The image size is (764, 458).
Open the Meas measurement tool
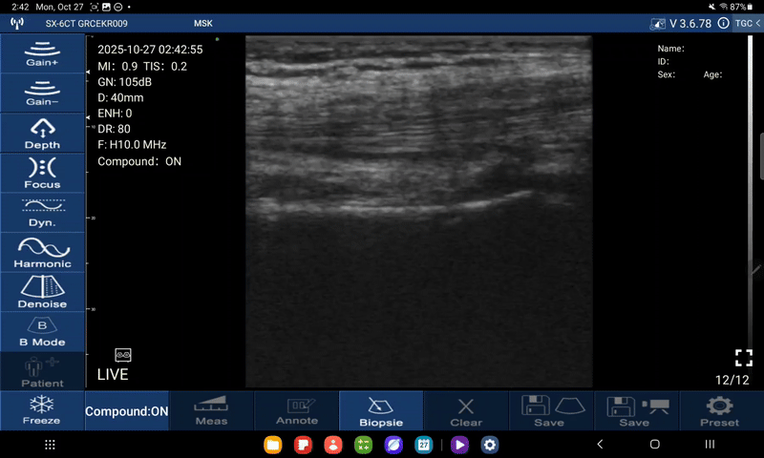pos(211,410)
